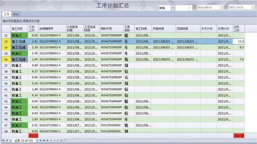Sort by 计划发布日期 column header
The image size is (257, 144).
[75, 29]
